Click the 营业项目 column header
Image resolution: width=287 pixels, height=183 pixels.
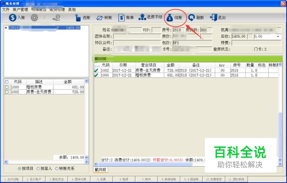coord(148,65)
